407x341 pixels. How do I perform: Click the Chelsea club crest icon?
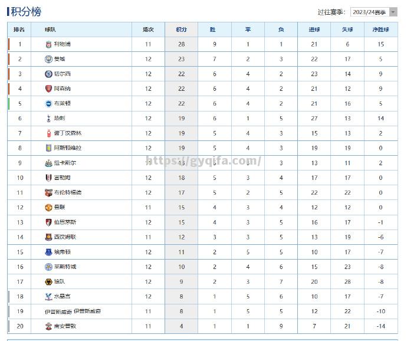(48, 74)
